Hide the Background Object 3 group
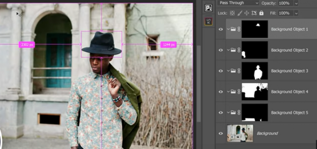This screenshot has height=149, width=317. pos(221,71)
